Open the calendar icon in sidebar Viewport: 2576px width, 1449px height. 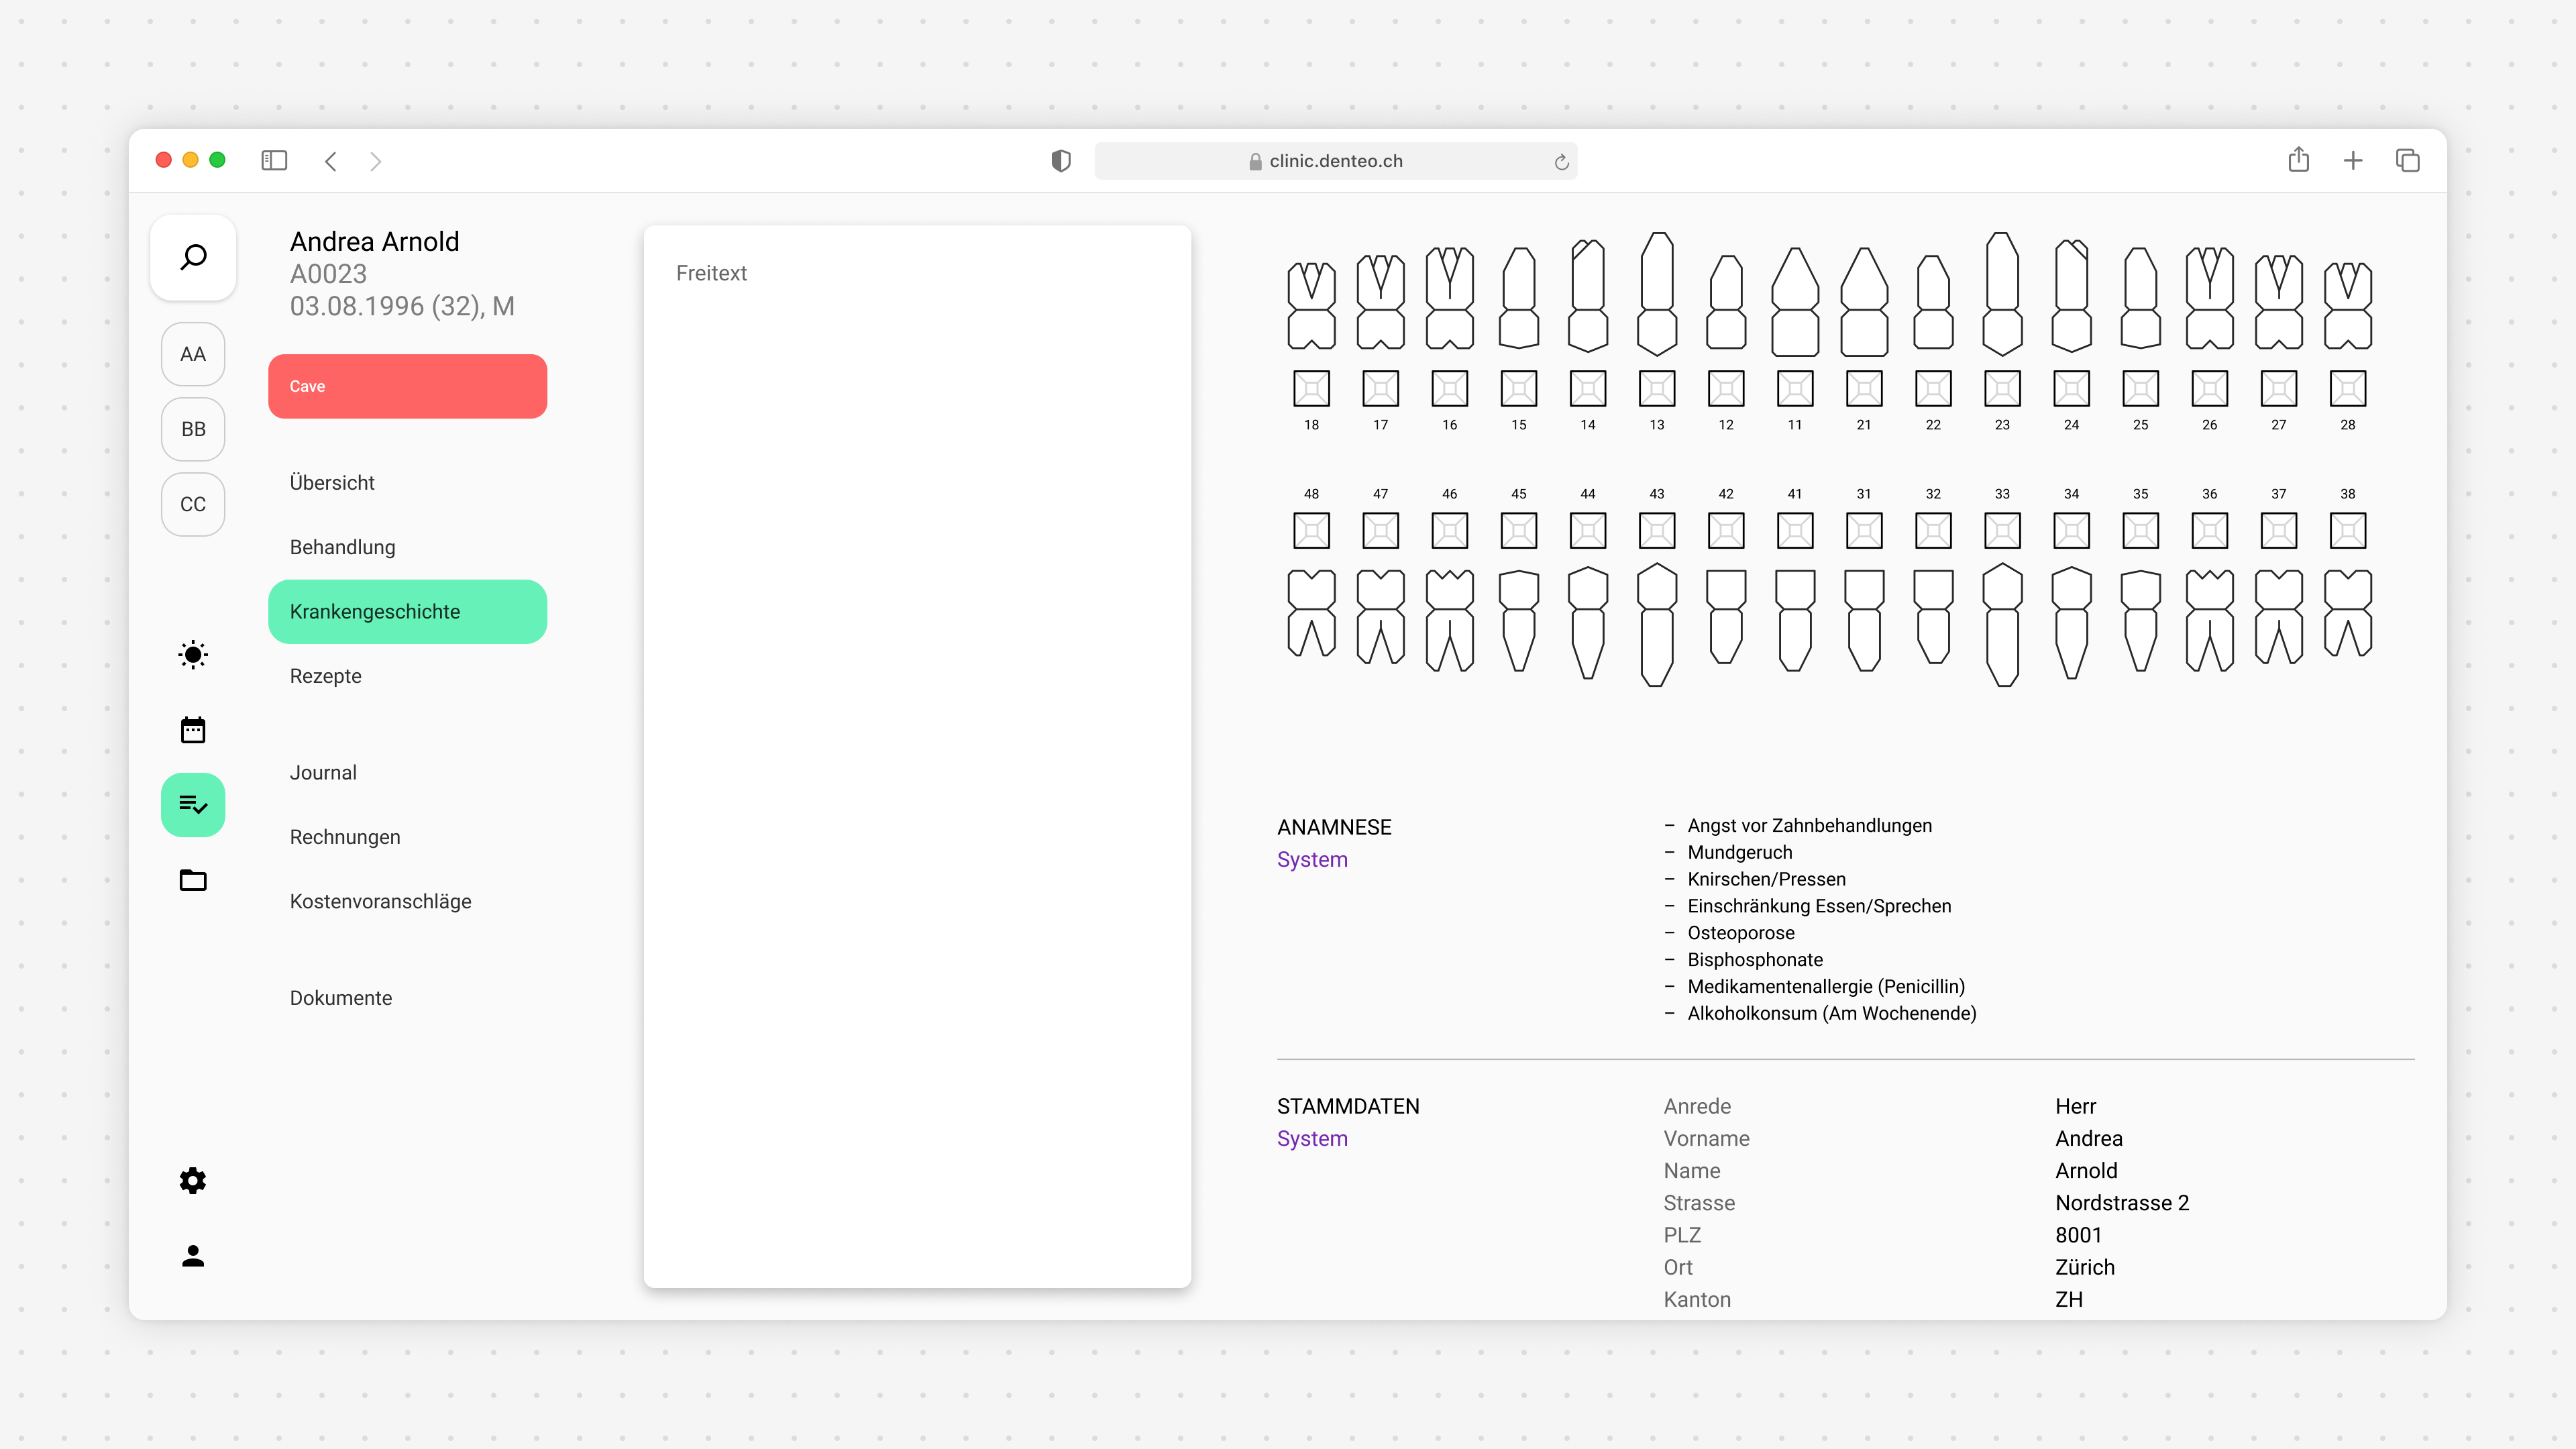tap(193, 730)
